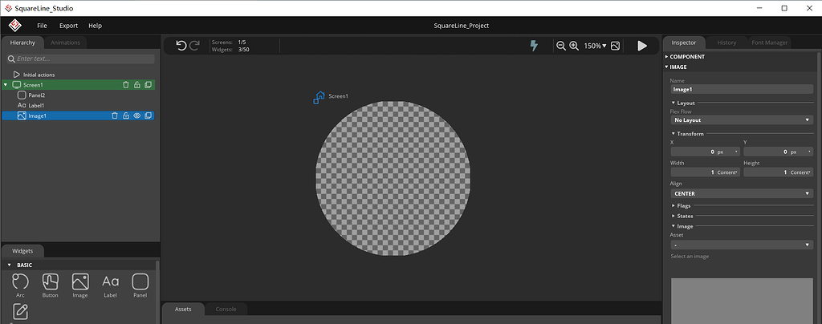
Task: Switch to the Hierarchy tab
Action: tap(22, 43)
